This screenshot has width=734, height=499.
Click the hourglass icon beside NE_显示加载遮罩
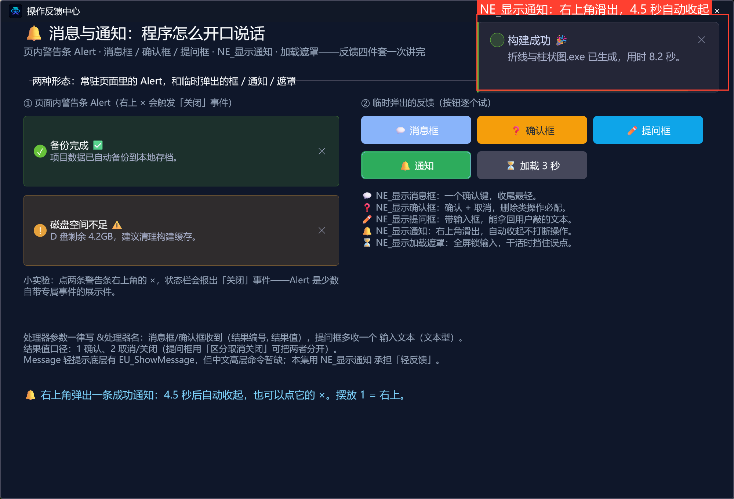[x=367, y=243]
